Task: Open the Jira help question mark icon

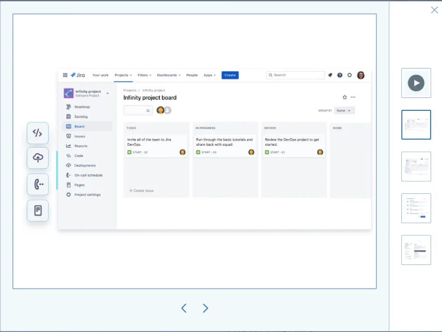Action: tap(340, 75)
